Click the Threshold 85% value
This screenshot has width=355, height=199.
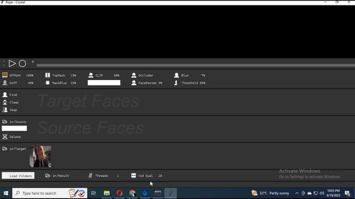202,83
